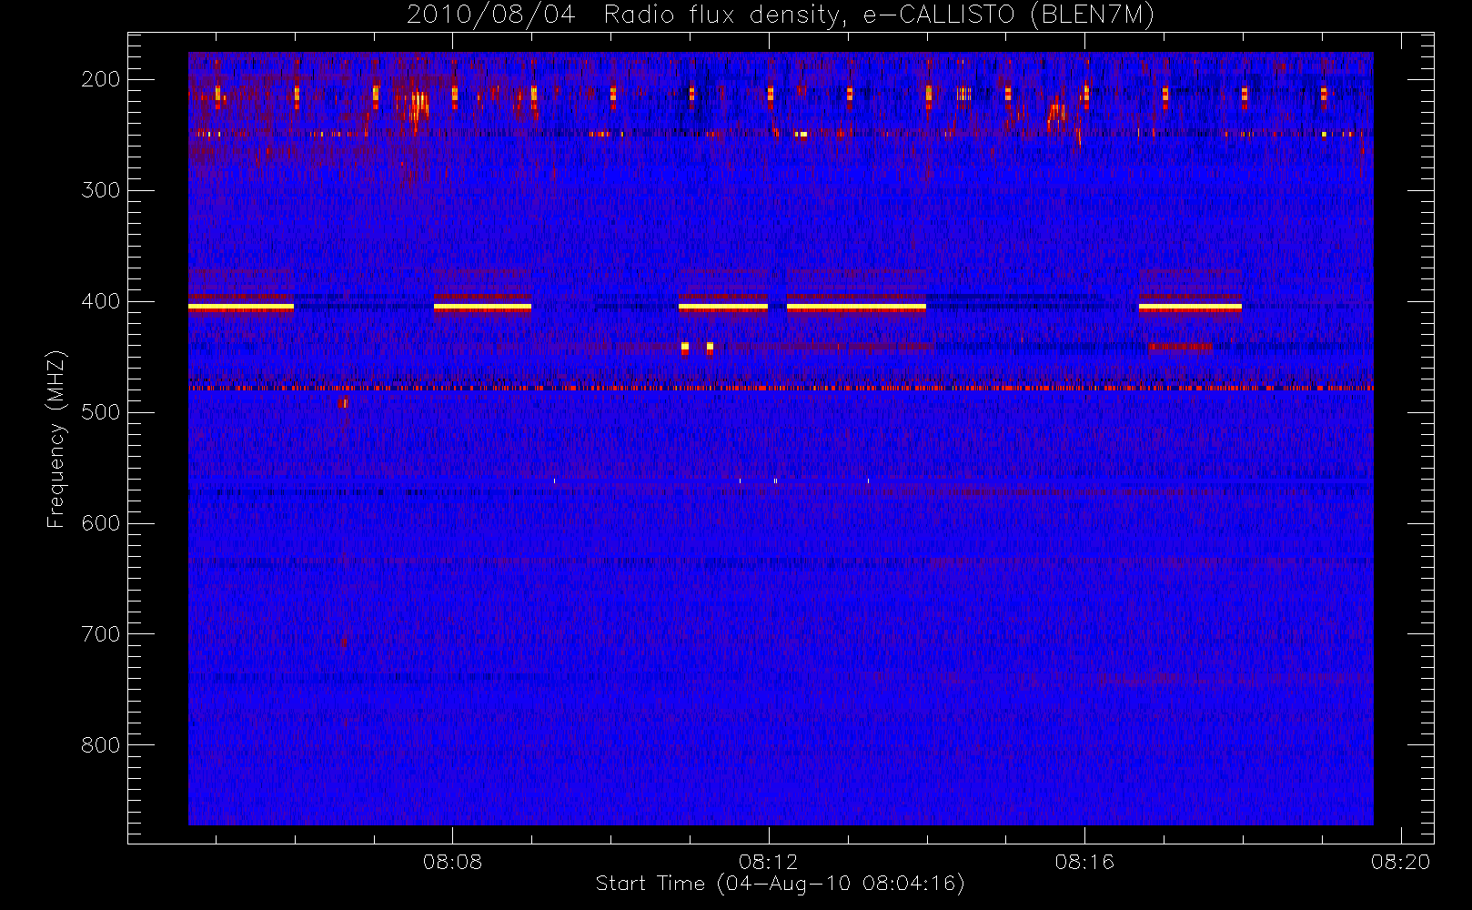Click the 08:08 time tick label
This screenshot has height=910, width=1472.
click(452, 862)
